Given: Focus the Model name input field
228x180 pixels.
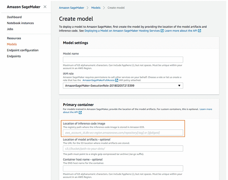Looking at the screenshot, I should coord(123,60).
